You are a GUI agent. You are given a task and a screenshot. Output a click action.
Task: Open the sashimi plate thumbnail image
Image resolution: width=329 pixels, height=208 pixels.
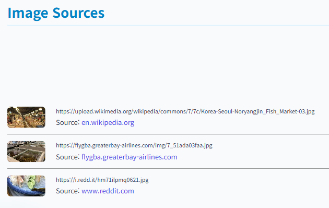click(x=26, y=186)
